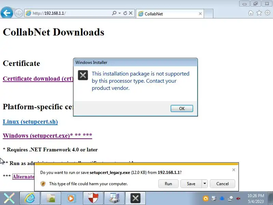Restore down the browser window
This screenshot has width=273, height=205.
[256, 4]
